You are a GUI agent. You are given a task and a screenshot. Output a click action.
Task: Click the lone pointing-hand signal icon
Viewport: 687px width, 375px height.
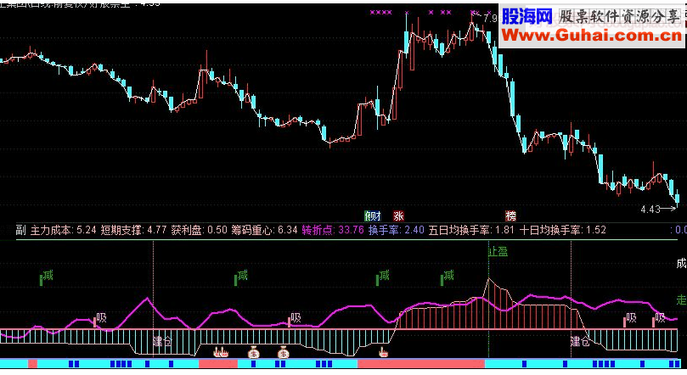[x=384, y=352]
